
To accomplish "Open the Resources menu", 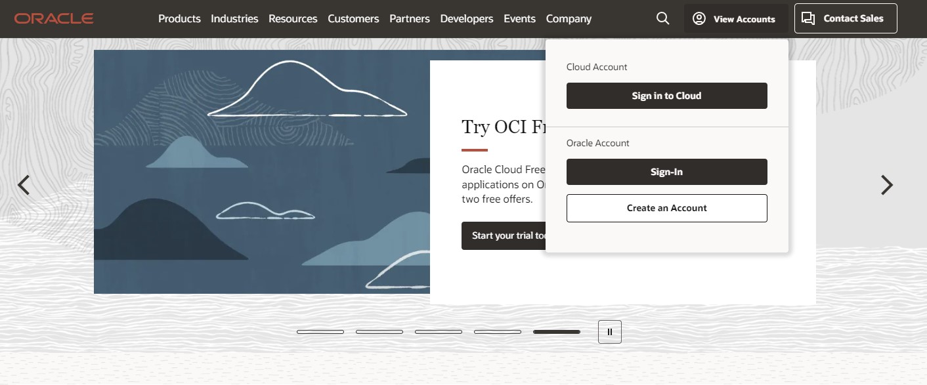I will coord(293,19).
